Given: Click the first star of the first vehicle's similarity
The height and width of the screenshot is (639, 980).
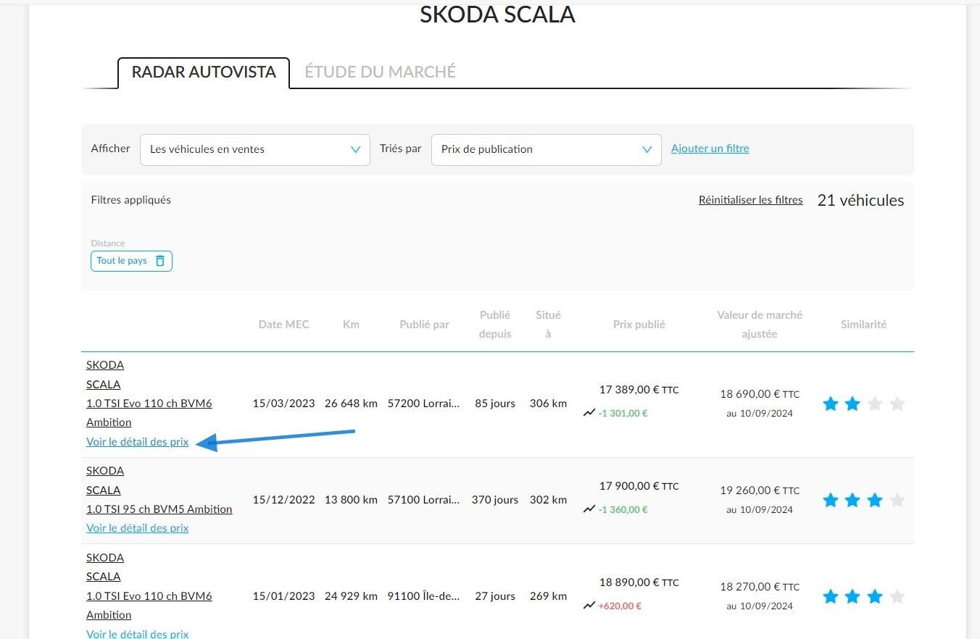Looking at the screenshot, I should (x=831, y=404).
